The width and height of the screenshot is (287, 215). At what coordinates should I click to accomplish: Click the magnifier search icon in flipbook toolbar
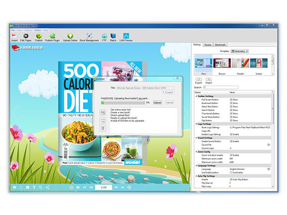pos(40,187)
